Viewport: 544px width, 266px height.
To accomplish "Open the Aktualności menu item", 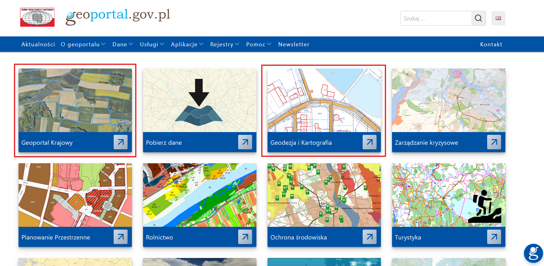I will [38, 44].
